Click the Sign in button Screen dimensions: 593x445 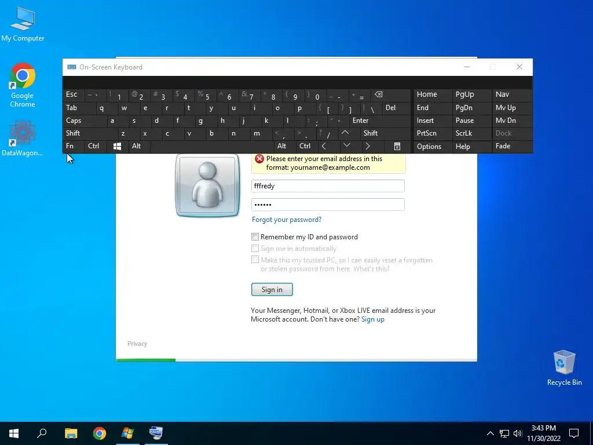(272, 290)
